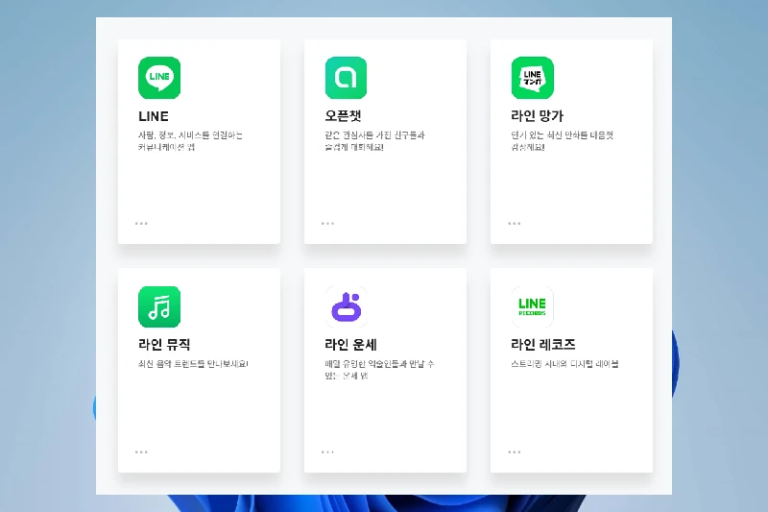Expand the three dots on 라인 운세 card
Viewport: 768px width, 512px height.
327,452
